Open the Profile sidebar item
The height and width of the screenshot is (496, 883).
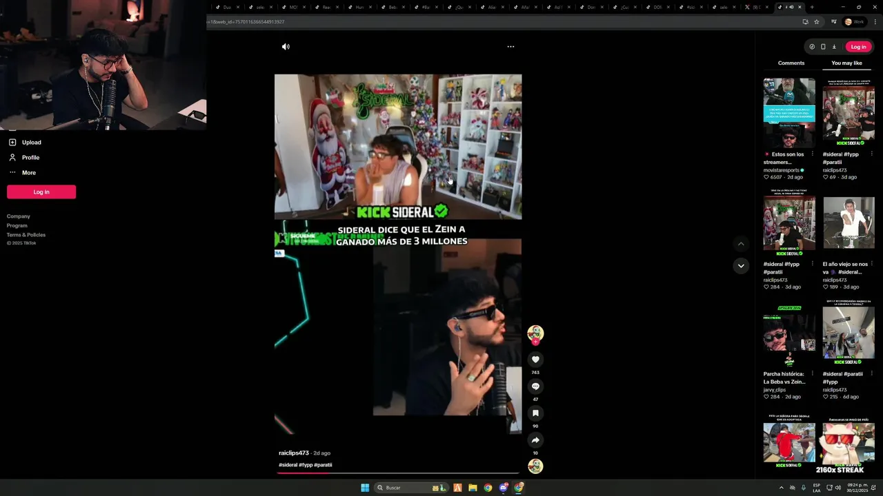30,158
